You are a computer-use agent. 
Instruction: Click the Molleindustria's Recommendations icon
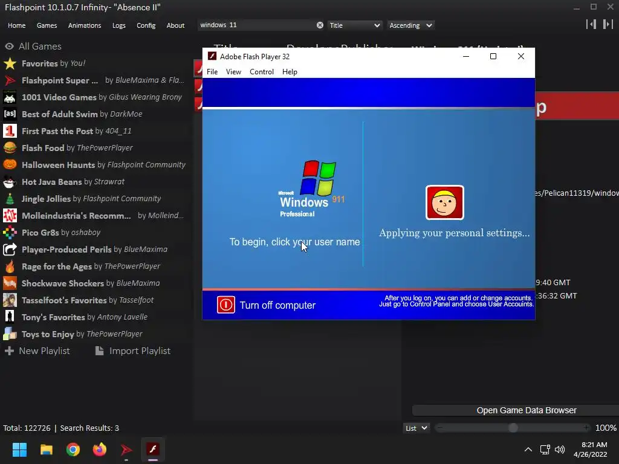click(10, 216)
